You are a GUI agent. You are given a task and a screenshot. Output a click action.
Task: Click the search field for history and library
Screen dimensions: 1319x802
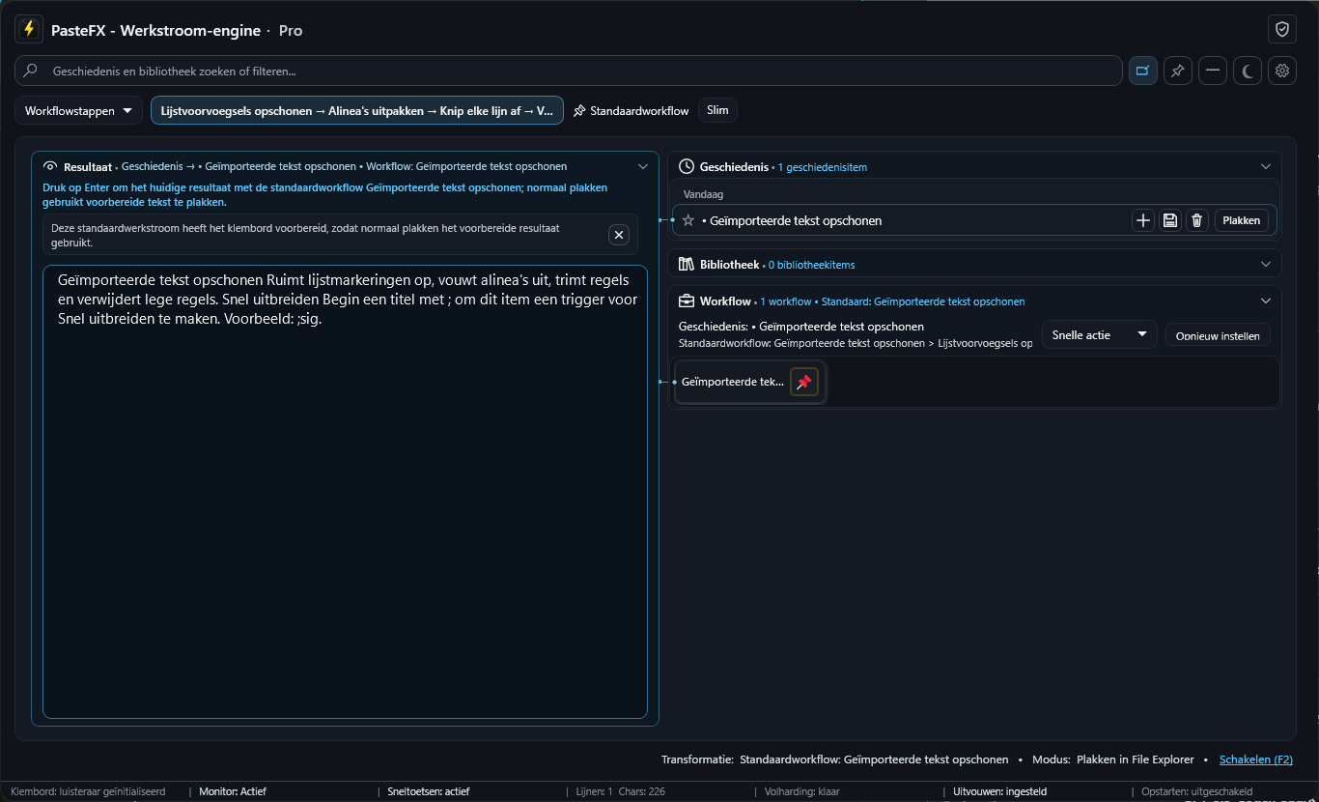569,71
